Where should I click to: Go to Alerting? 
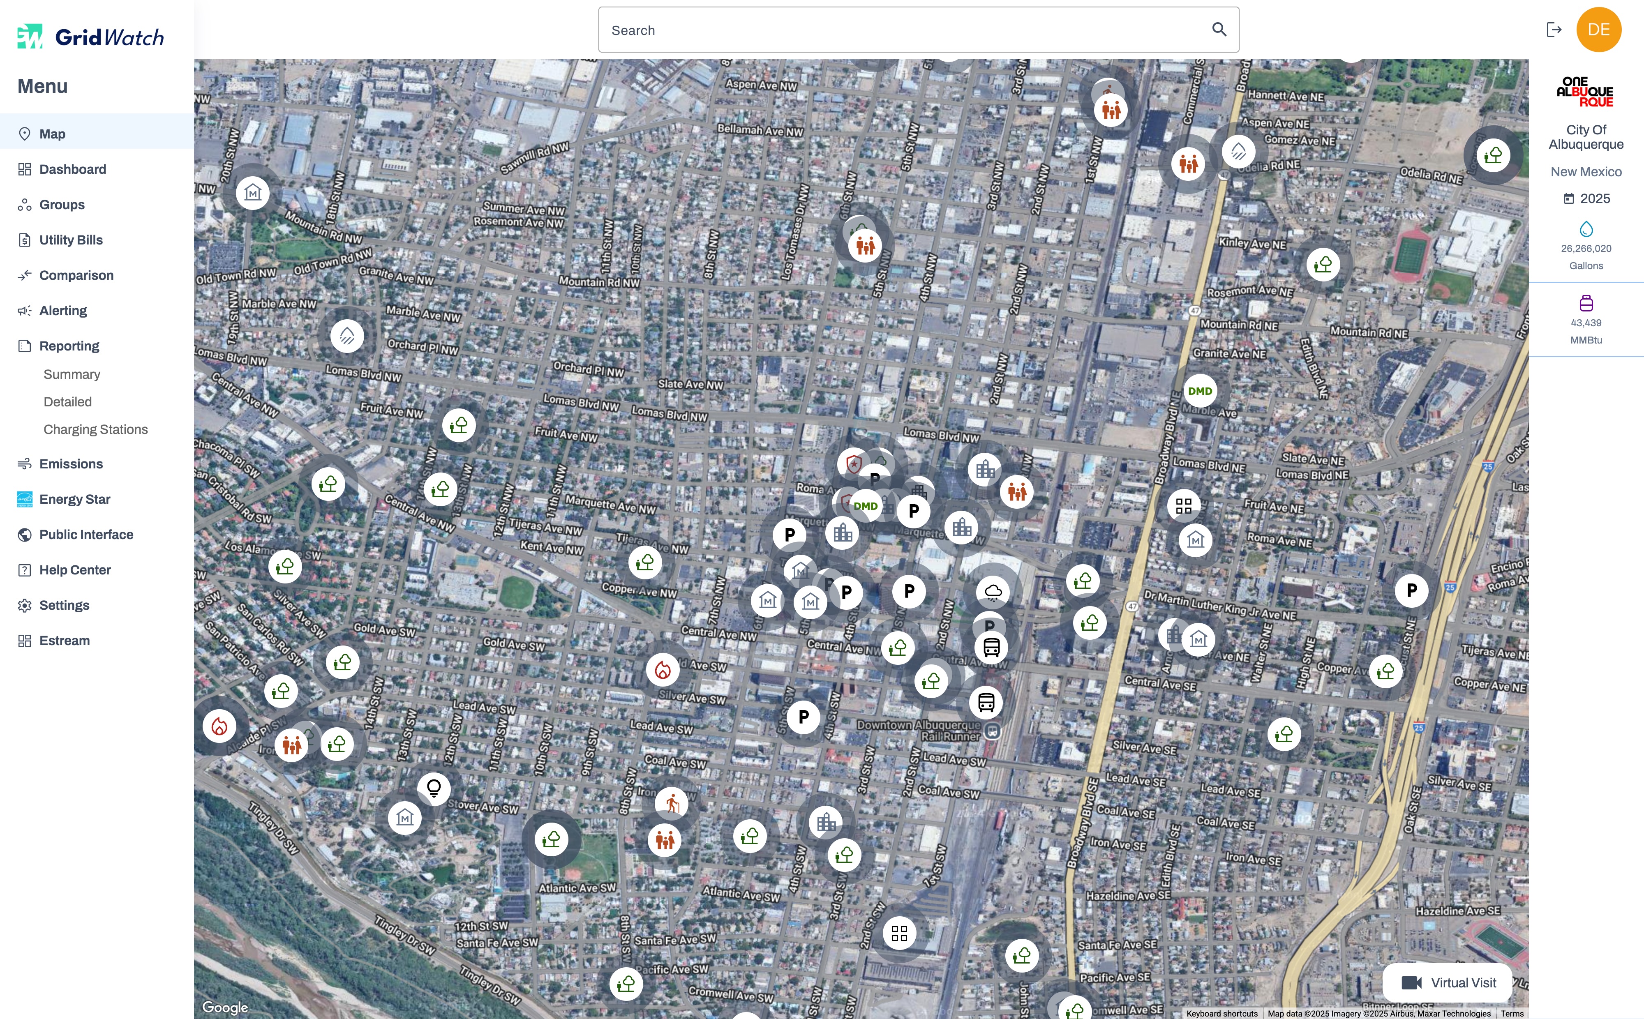pyautogui.click(x=97, y=311)
